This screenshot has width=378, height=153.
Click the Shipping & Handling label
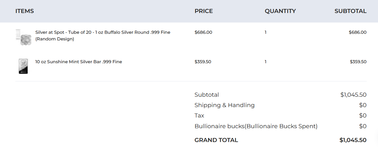point(225,105)
